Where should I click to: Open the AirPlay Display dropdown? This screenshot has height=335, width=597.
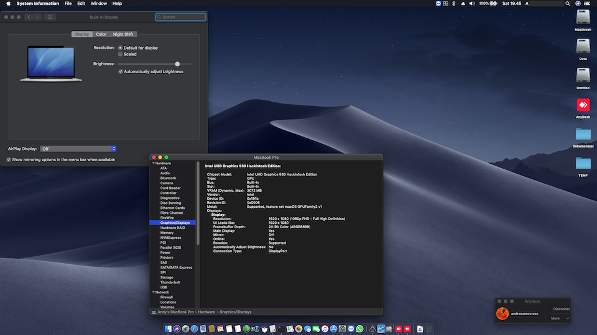click(x=78, y=149)
